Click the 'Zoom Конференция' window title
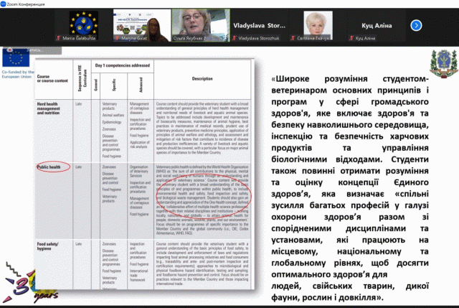Screen dimensions: 459x308 coord(26,4)
